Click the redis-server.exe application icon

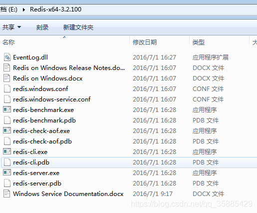(x=7, y=172)
